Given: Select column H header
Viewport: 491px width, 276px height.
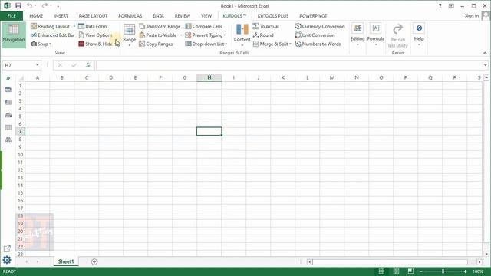Looking at the screenshot, I should point(209,77).
